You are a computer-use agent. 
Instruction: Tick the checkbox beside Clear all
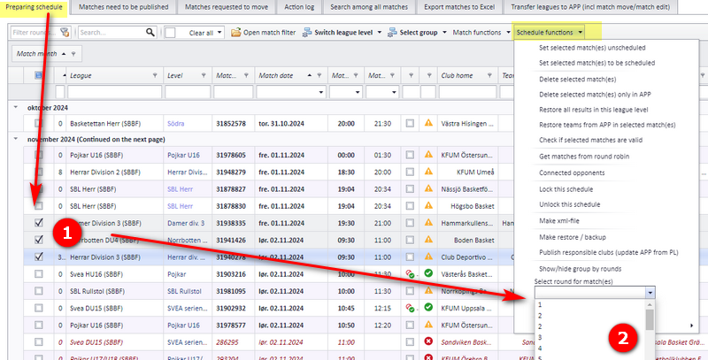(170, 33)
